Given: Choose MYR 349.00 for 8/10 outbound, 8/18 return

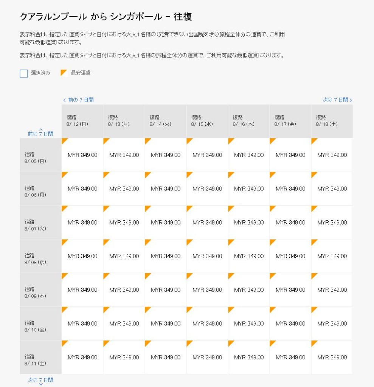Looking at the screenshot, I should tap(332, 324).
